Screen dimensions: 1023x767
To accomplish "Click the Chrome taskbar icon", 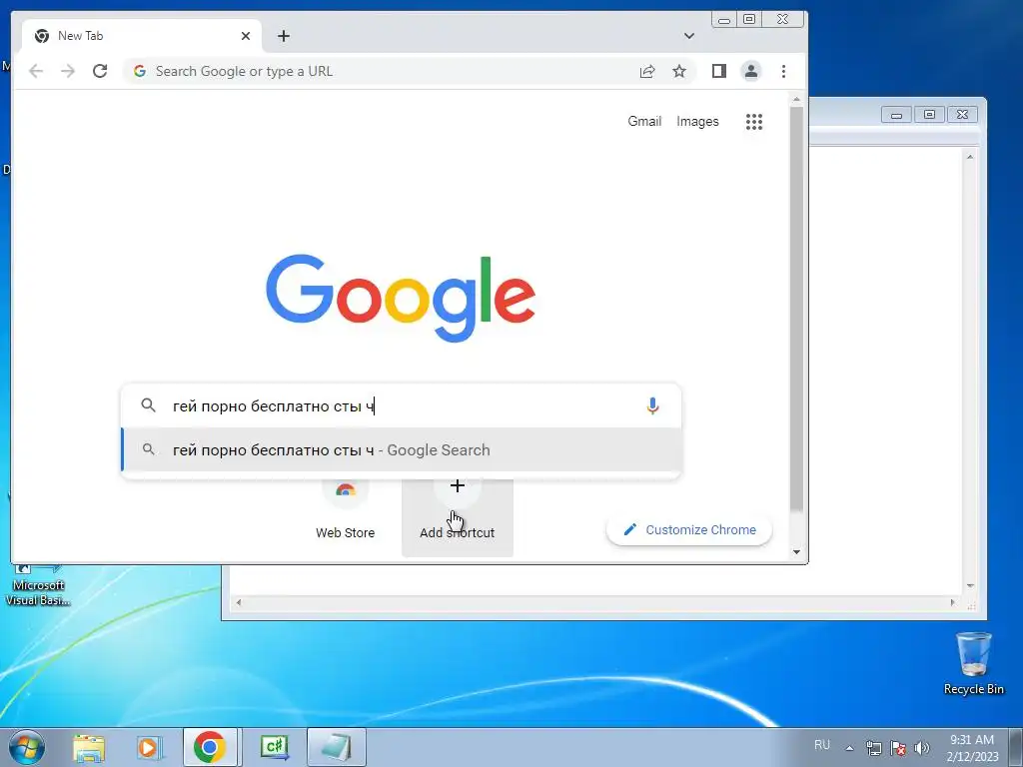I will (x=210, y=747).
